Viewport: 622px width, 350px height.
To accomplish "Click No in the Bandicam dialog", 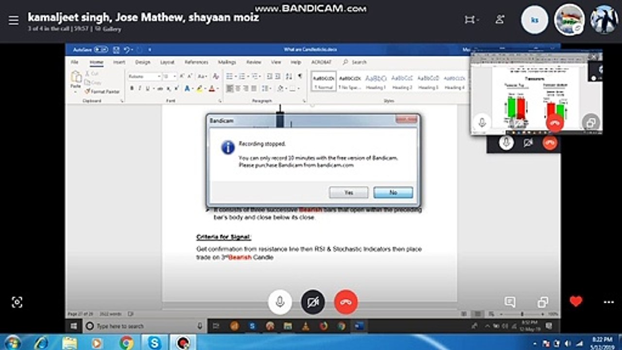I will [393, 192].
